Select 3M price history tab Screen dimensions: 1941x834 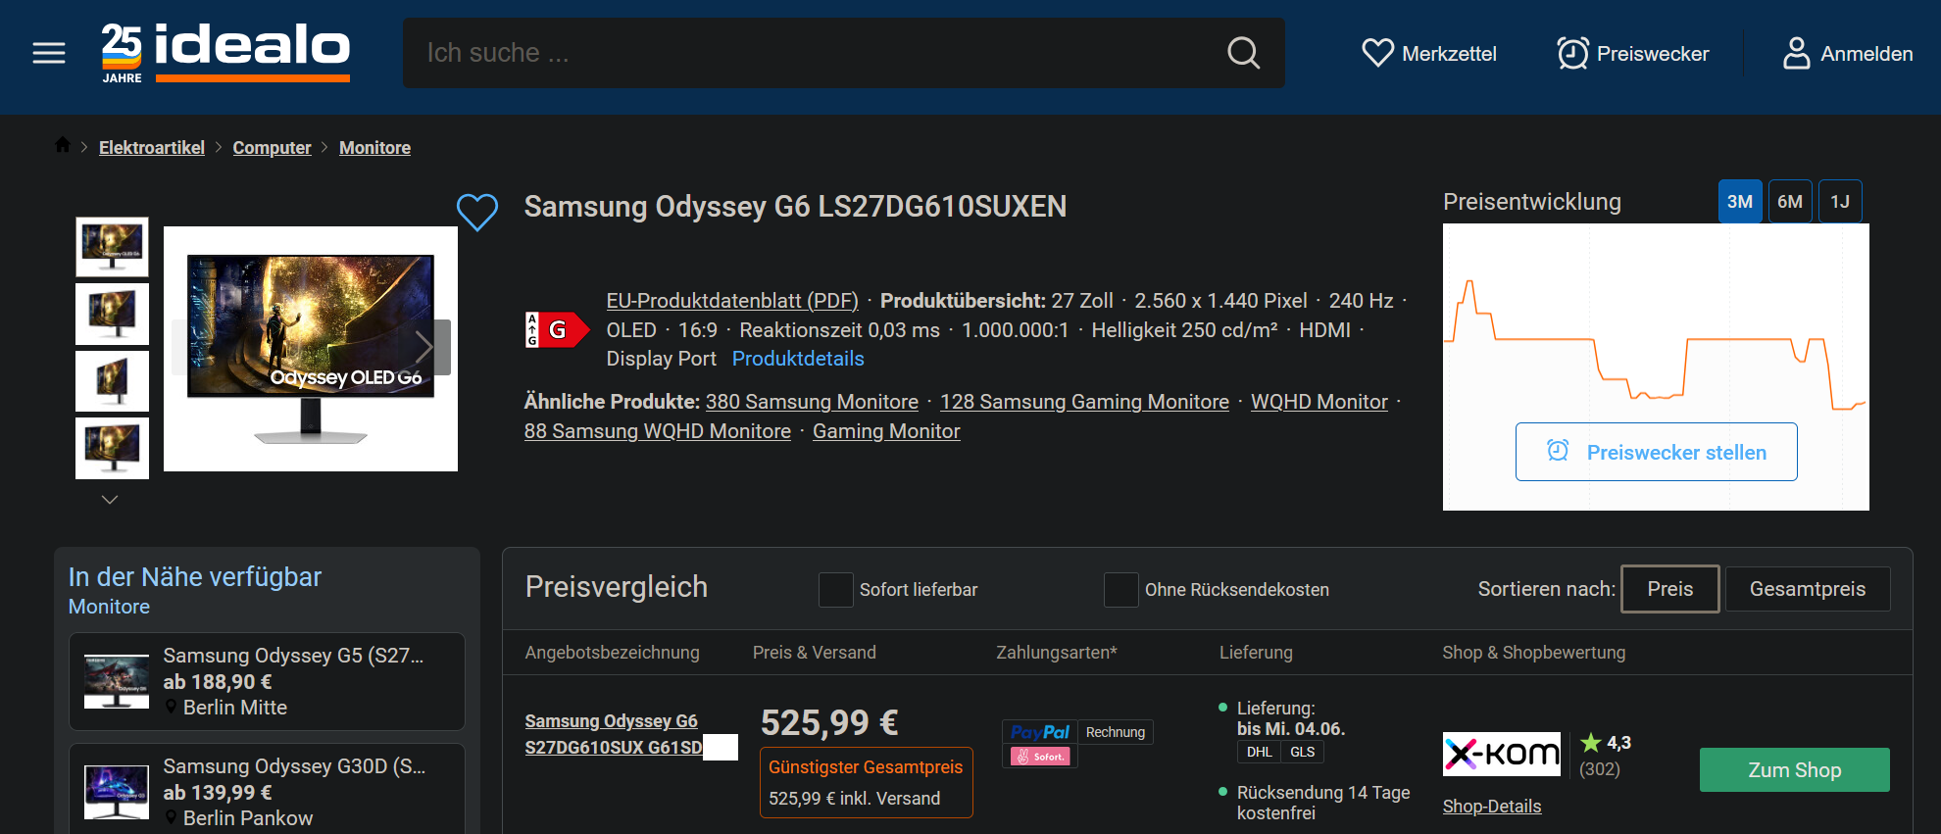coord(1740,202)
